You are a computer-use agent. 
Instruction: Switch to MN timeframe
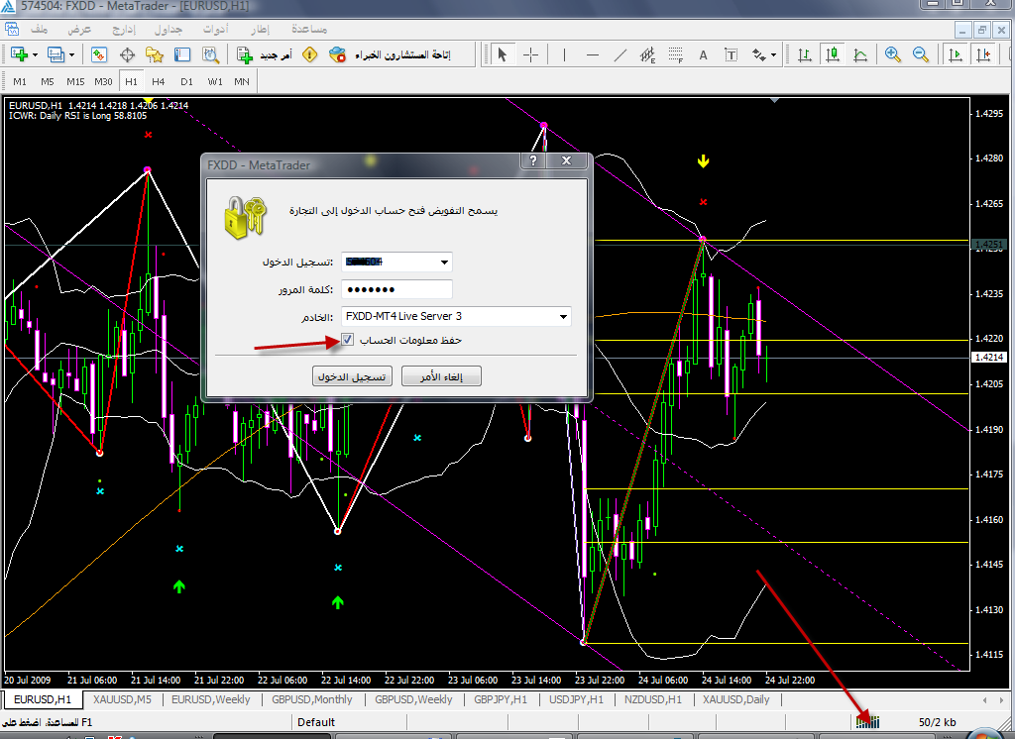(242, 81)
